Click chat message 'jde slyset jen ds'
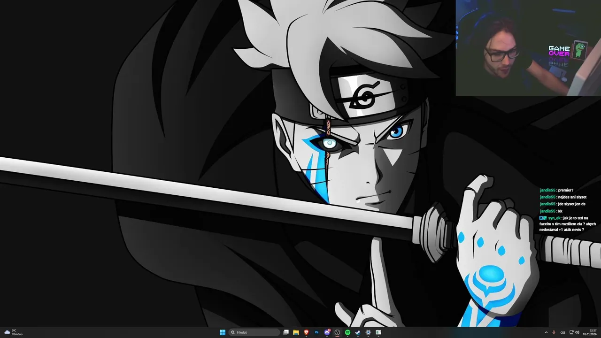Image resolution: width=601 pixels, height=338 pixels. [x=571, y=204]
